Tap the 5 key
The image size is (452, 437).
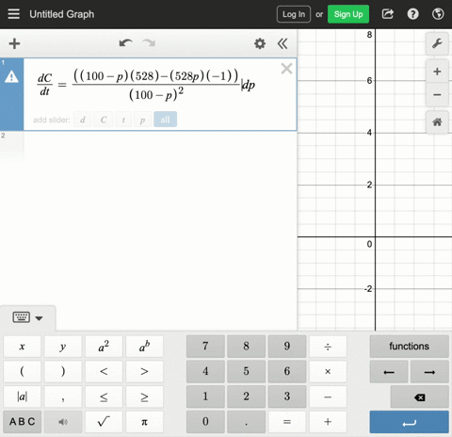246,371
